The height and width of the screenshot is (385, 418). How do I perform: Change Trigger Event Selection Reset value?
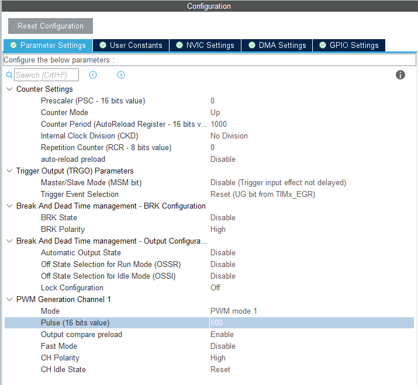[263, 194]
